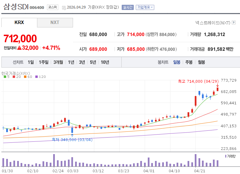Select the 1주일 line chart range

pyautogui.click(x=44, y=62)
